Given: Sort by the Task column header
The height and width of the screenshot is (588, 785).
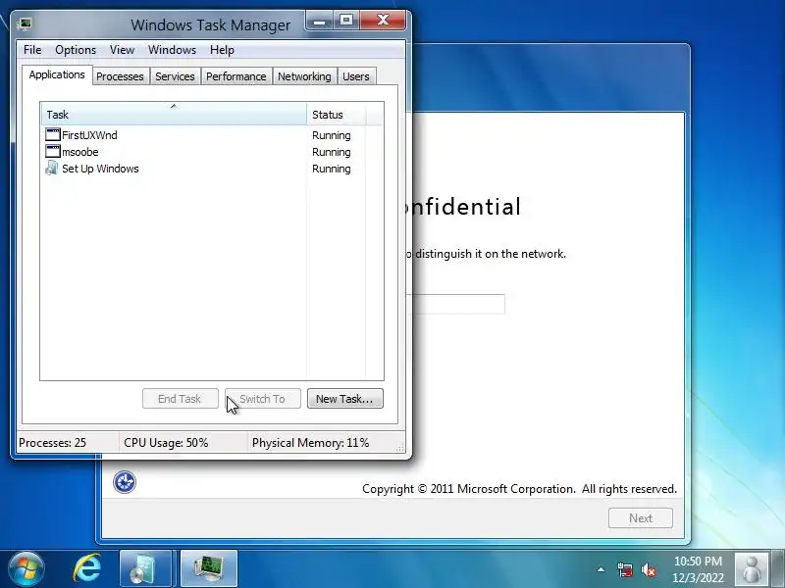Looking at the screenshot, I should click(x=174, y=115).
